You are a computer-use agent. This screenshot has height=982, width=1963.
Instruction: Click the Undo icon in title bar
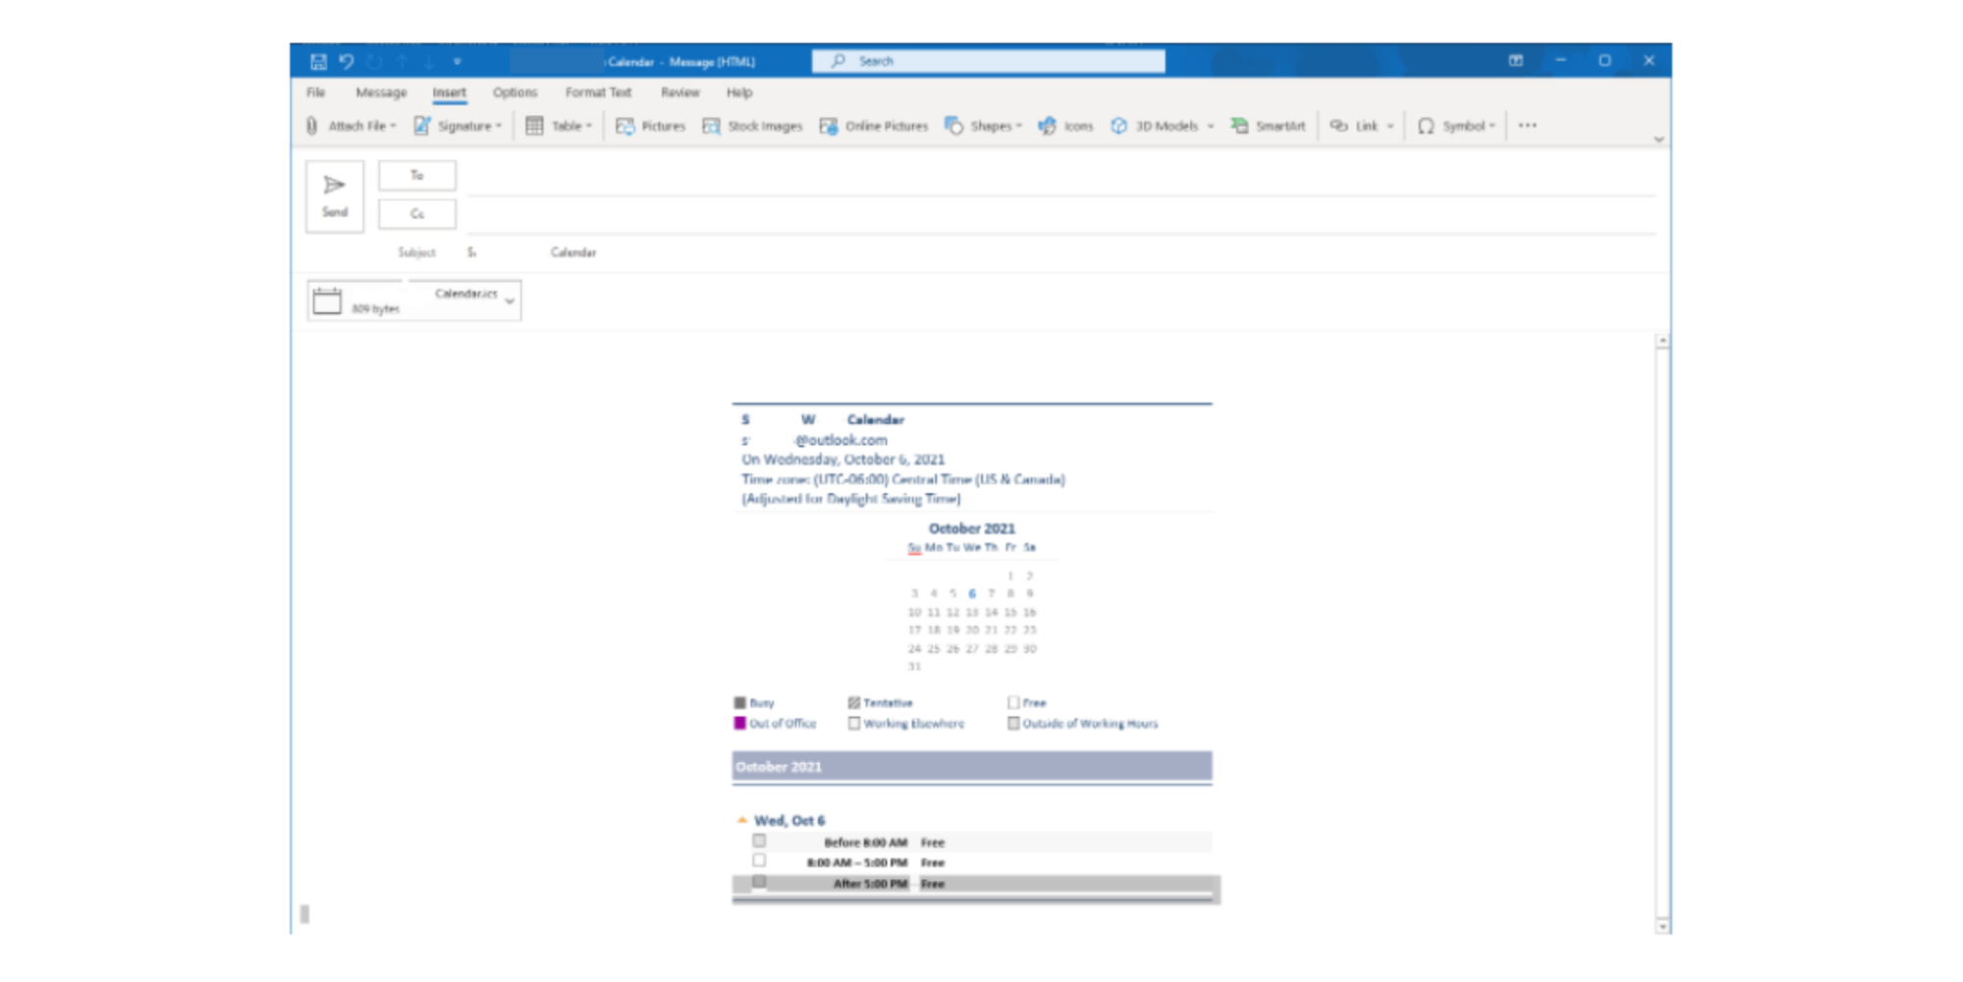[347, 61]
